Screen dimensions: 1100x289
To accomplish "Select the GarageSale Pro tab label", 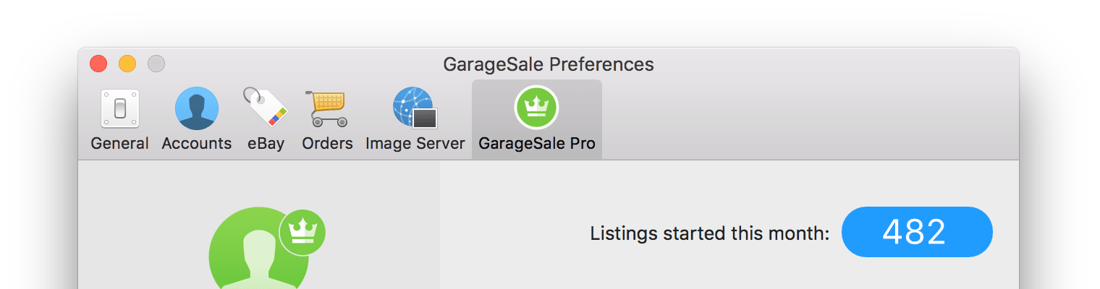I will pyautogui.click(x=537, y=144).
